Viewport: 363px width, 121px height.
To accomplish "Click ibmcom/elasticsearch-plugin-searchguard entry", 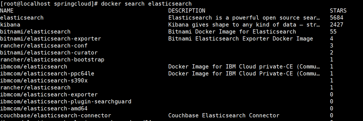I will 66,101.
